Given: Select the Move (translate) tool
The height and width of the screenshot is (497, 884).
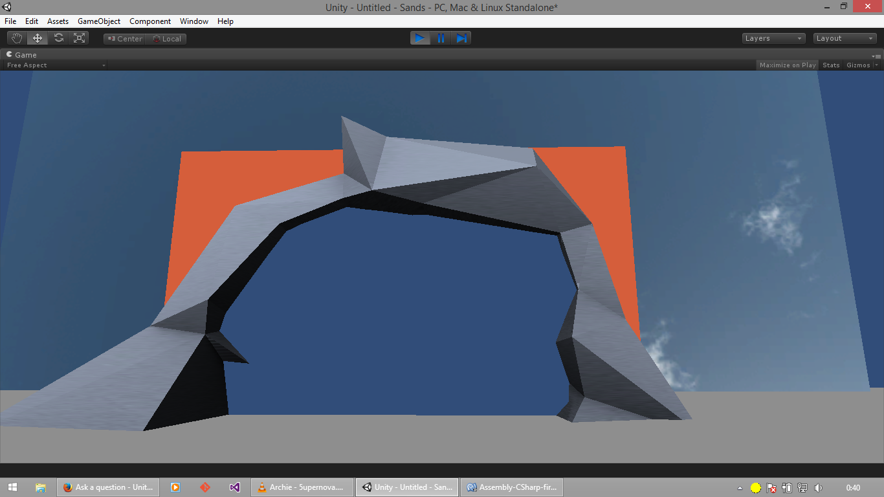Looking at the screenshot, I should tap(38, 38).
